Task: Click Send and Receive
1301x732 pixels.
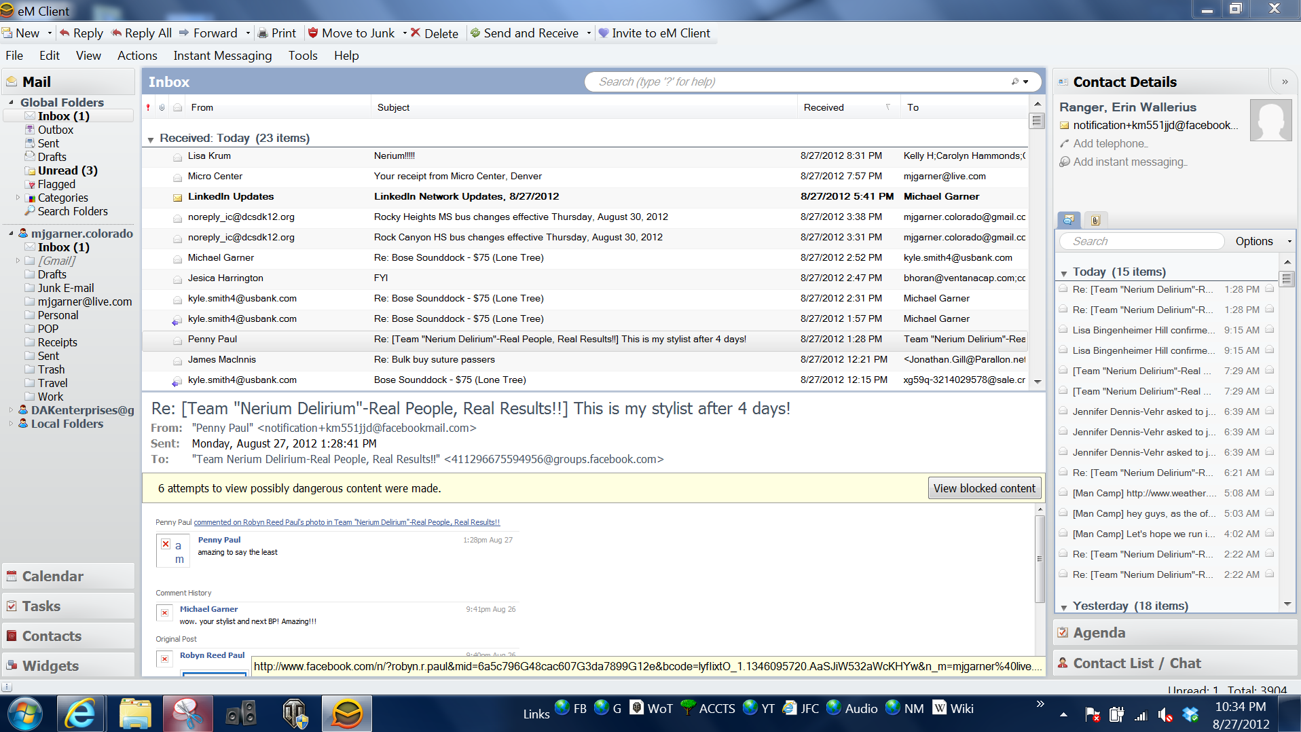Action: pyautogui.click(x=524, y=33)
